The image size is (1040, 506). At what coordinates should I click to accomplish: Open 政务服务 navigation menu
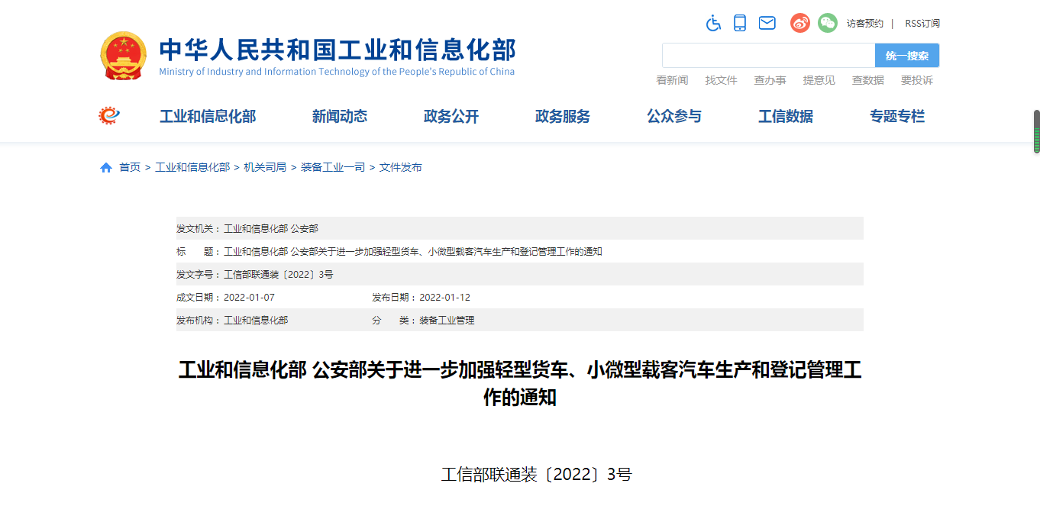coord(563,117)
